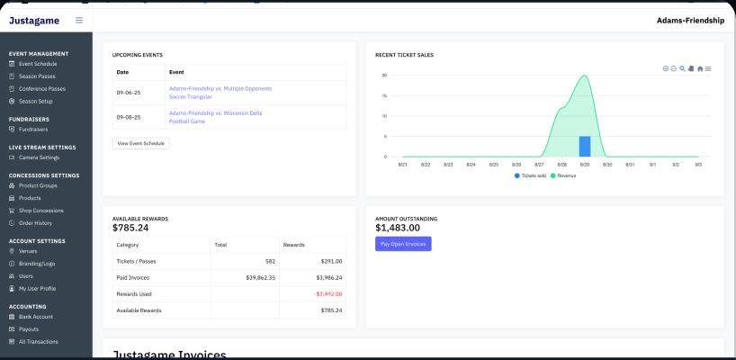Reset chart zoom with the home icon
The image size is (736, 360).
(x=700, y=68)
